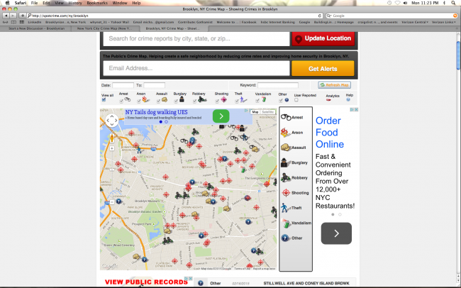Viewport: 461px width, 288px height.
Task: Click the Theft icon in the map legend panel
Action: [284, 208]
